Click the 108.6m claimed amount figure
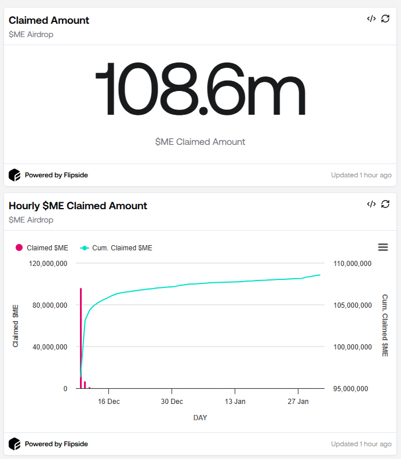 click(200, 90)
